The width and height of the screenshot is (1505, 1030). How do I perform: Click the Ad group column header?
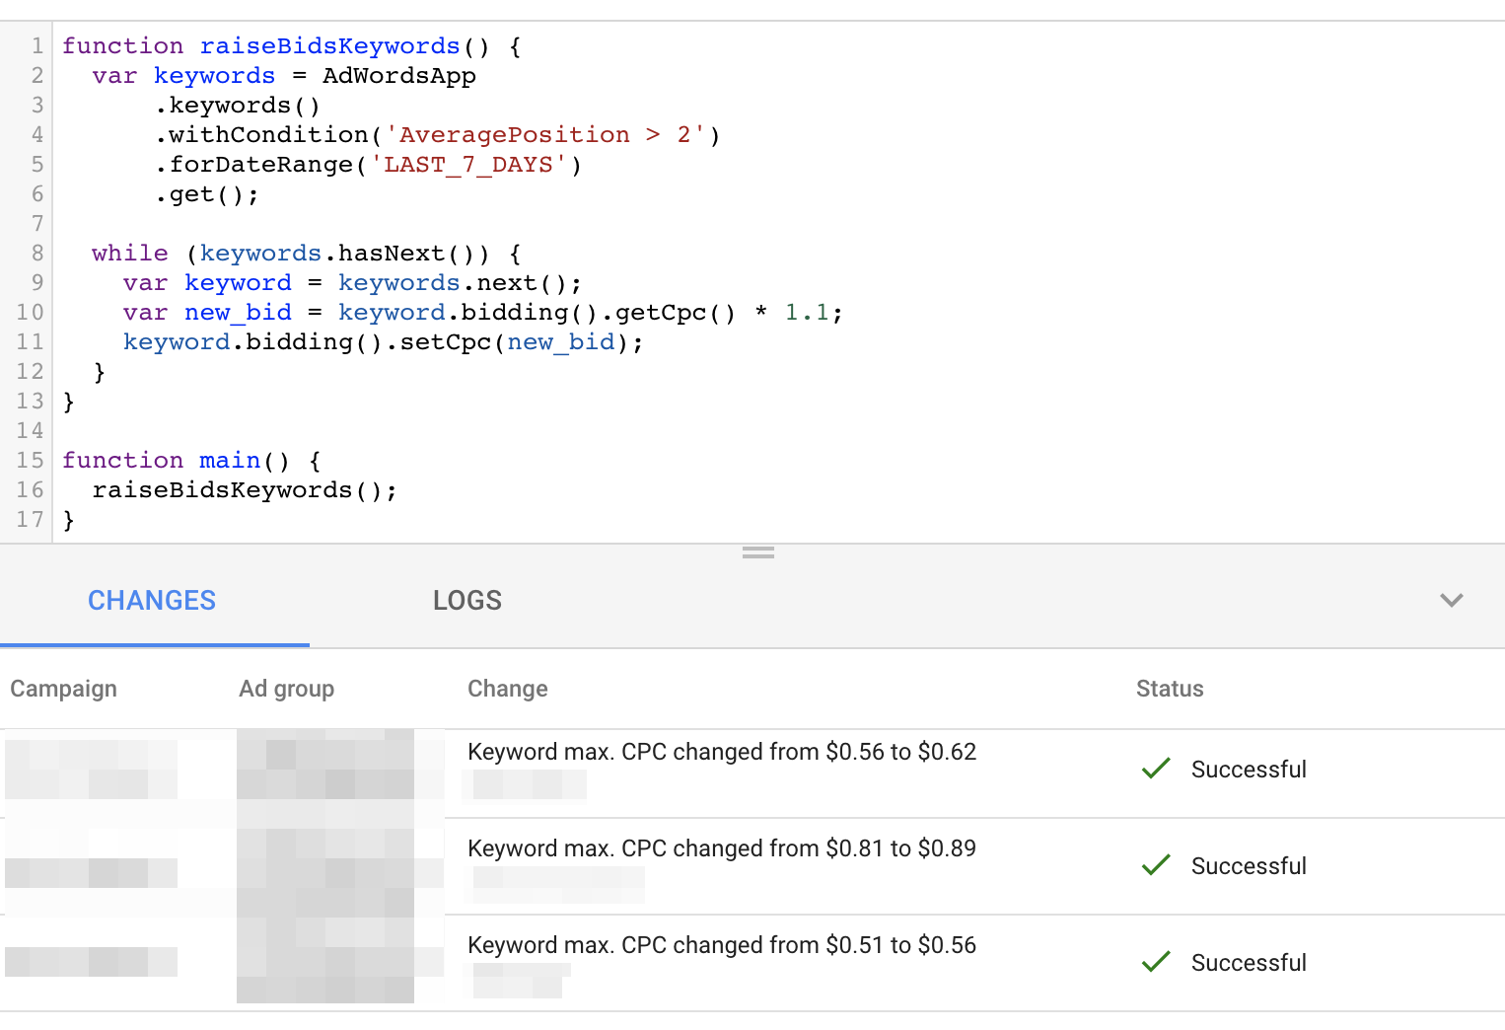click(x=286, y=689)
